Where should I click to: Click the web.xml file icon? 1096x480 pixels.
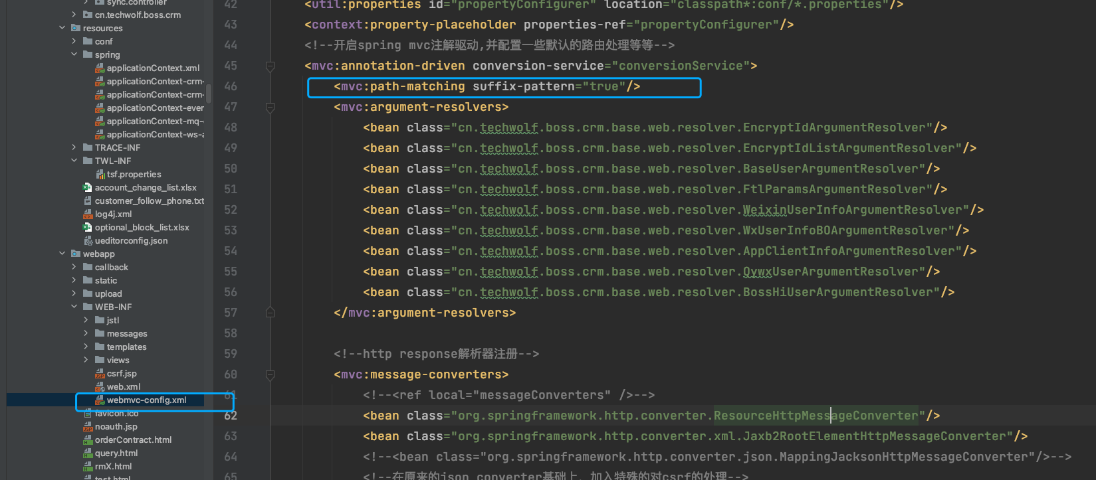100,387
